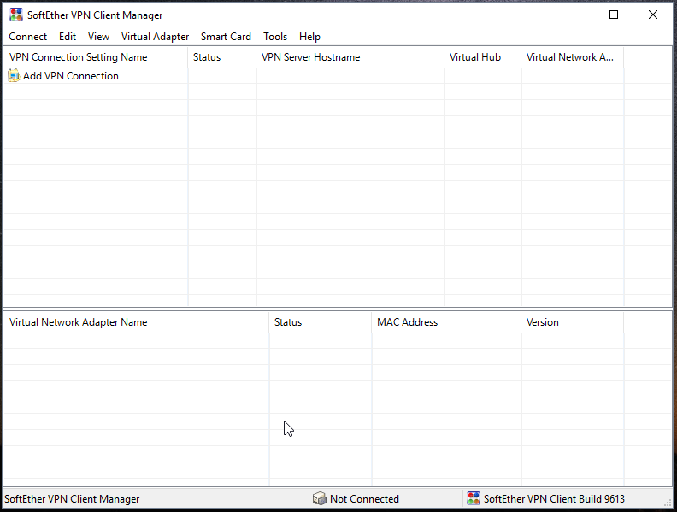Image resolution: width=677 pixels, height=512 pixels.
Task: Open the Help menu
Action: pyautogui.click(x=309, y=37)
